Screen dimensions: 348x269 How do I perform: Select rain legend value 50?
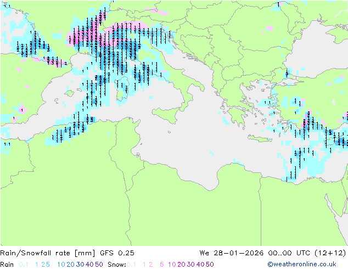pyautogui.click(x=99, y=265)
